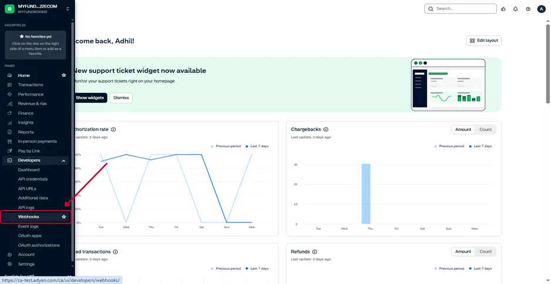Click the Thursday chargebacks bar
Image resolution: width=551 pixels, height=284 pixels.
[x=366, y=194]
